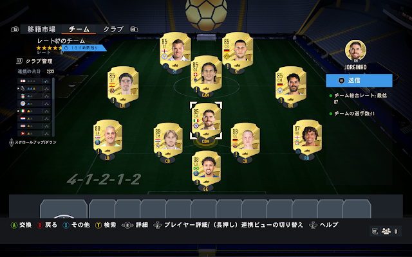
Task: Click the chemistry list vertical scrollbar
Action: 53,107
